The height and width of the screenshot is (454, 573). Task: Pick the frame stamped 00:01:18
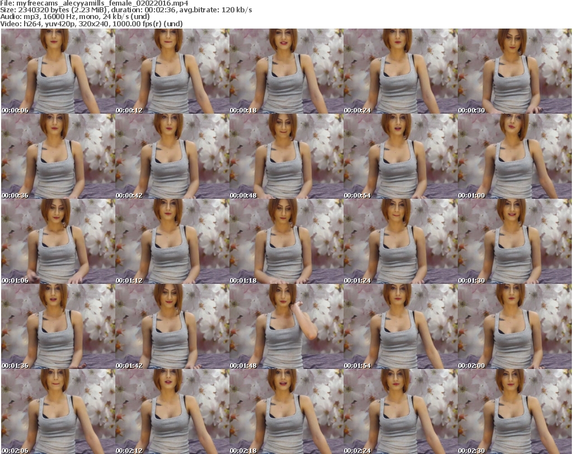tap(286, 241)
